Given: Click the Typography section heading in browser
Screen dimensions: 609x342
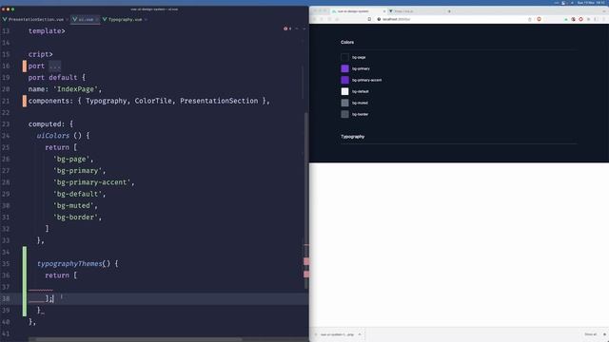Looking at the screenshot, I should tap(353, 137).
